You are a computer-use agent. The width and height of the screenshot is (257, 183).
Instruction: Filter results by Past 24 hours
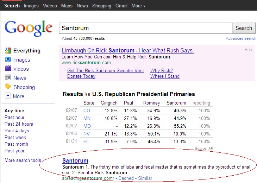pos(19,124)
